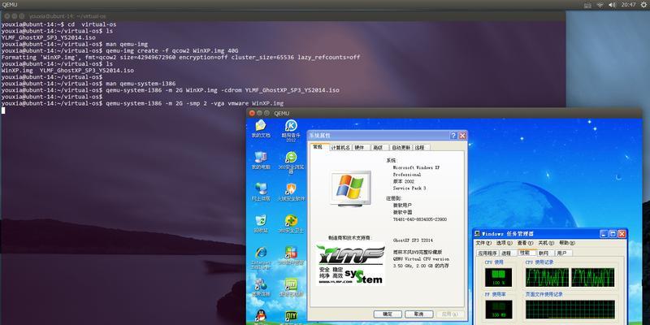Click the 'QEMU' label in top panel
Screen dimensions: 650x325
tap(9, 5)
